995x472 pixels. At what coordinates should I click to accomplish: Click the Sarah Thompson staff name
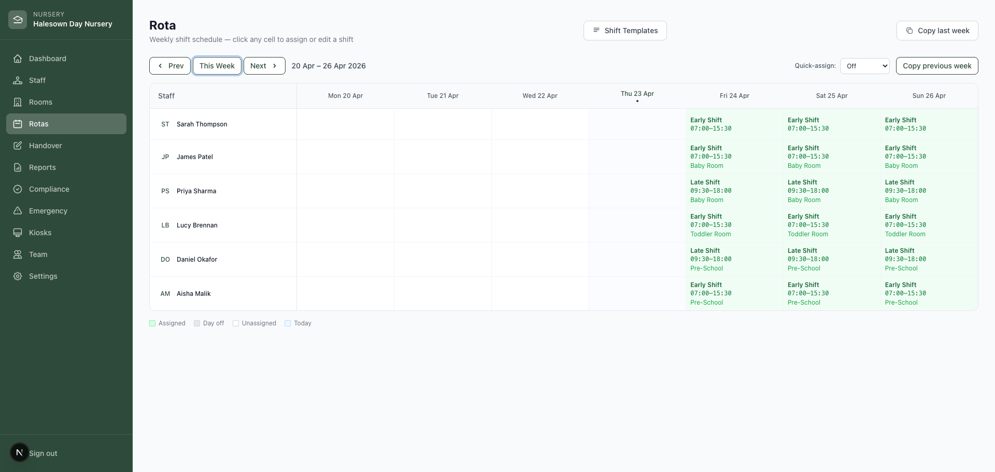pyautogui.click(x=202, y=124)
